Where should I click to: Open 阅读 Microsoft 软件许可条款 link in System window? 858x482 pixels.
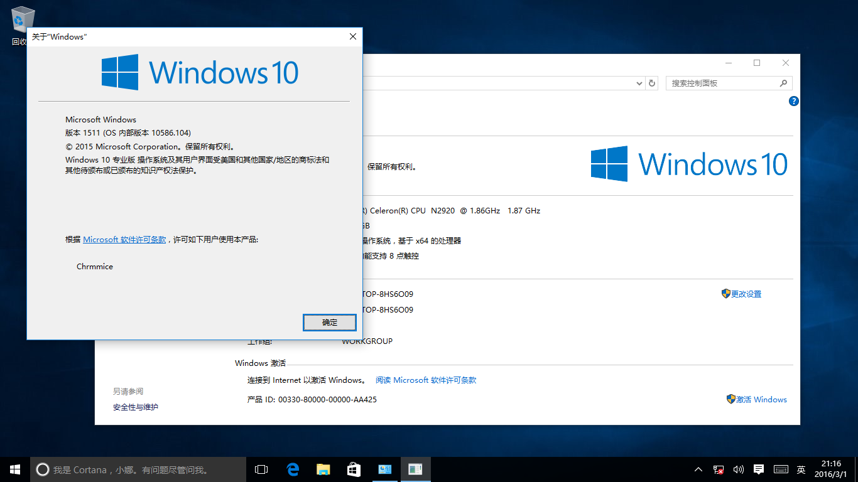(426, 380)
